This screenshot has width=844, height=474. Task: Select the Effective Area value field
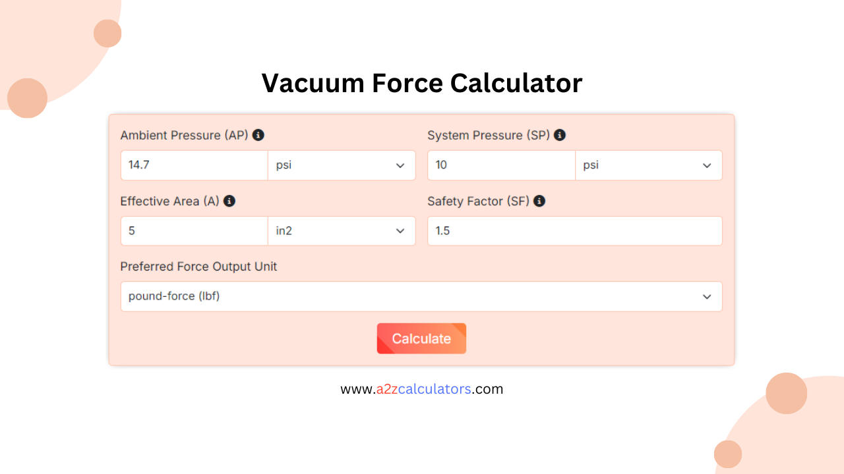click(x=194, y=231)
